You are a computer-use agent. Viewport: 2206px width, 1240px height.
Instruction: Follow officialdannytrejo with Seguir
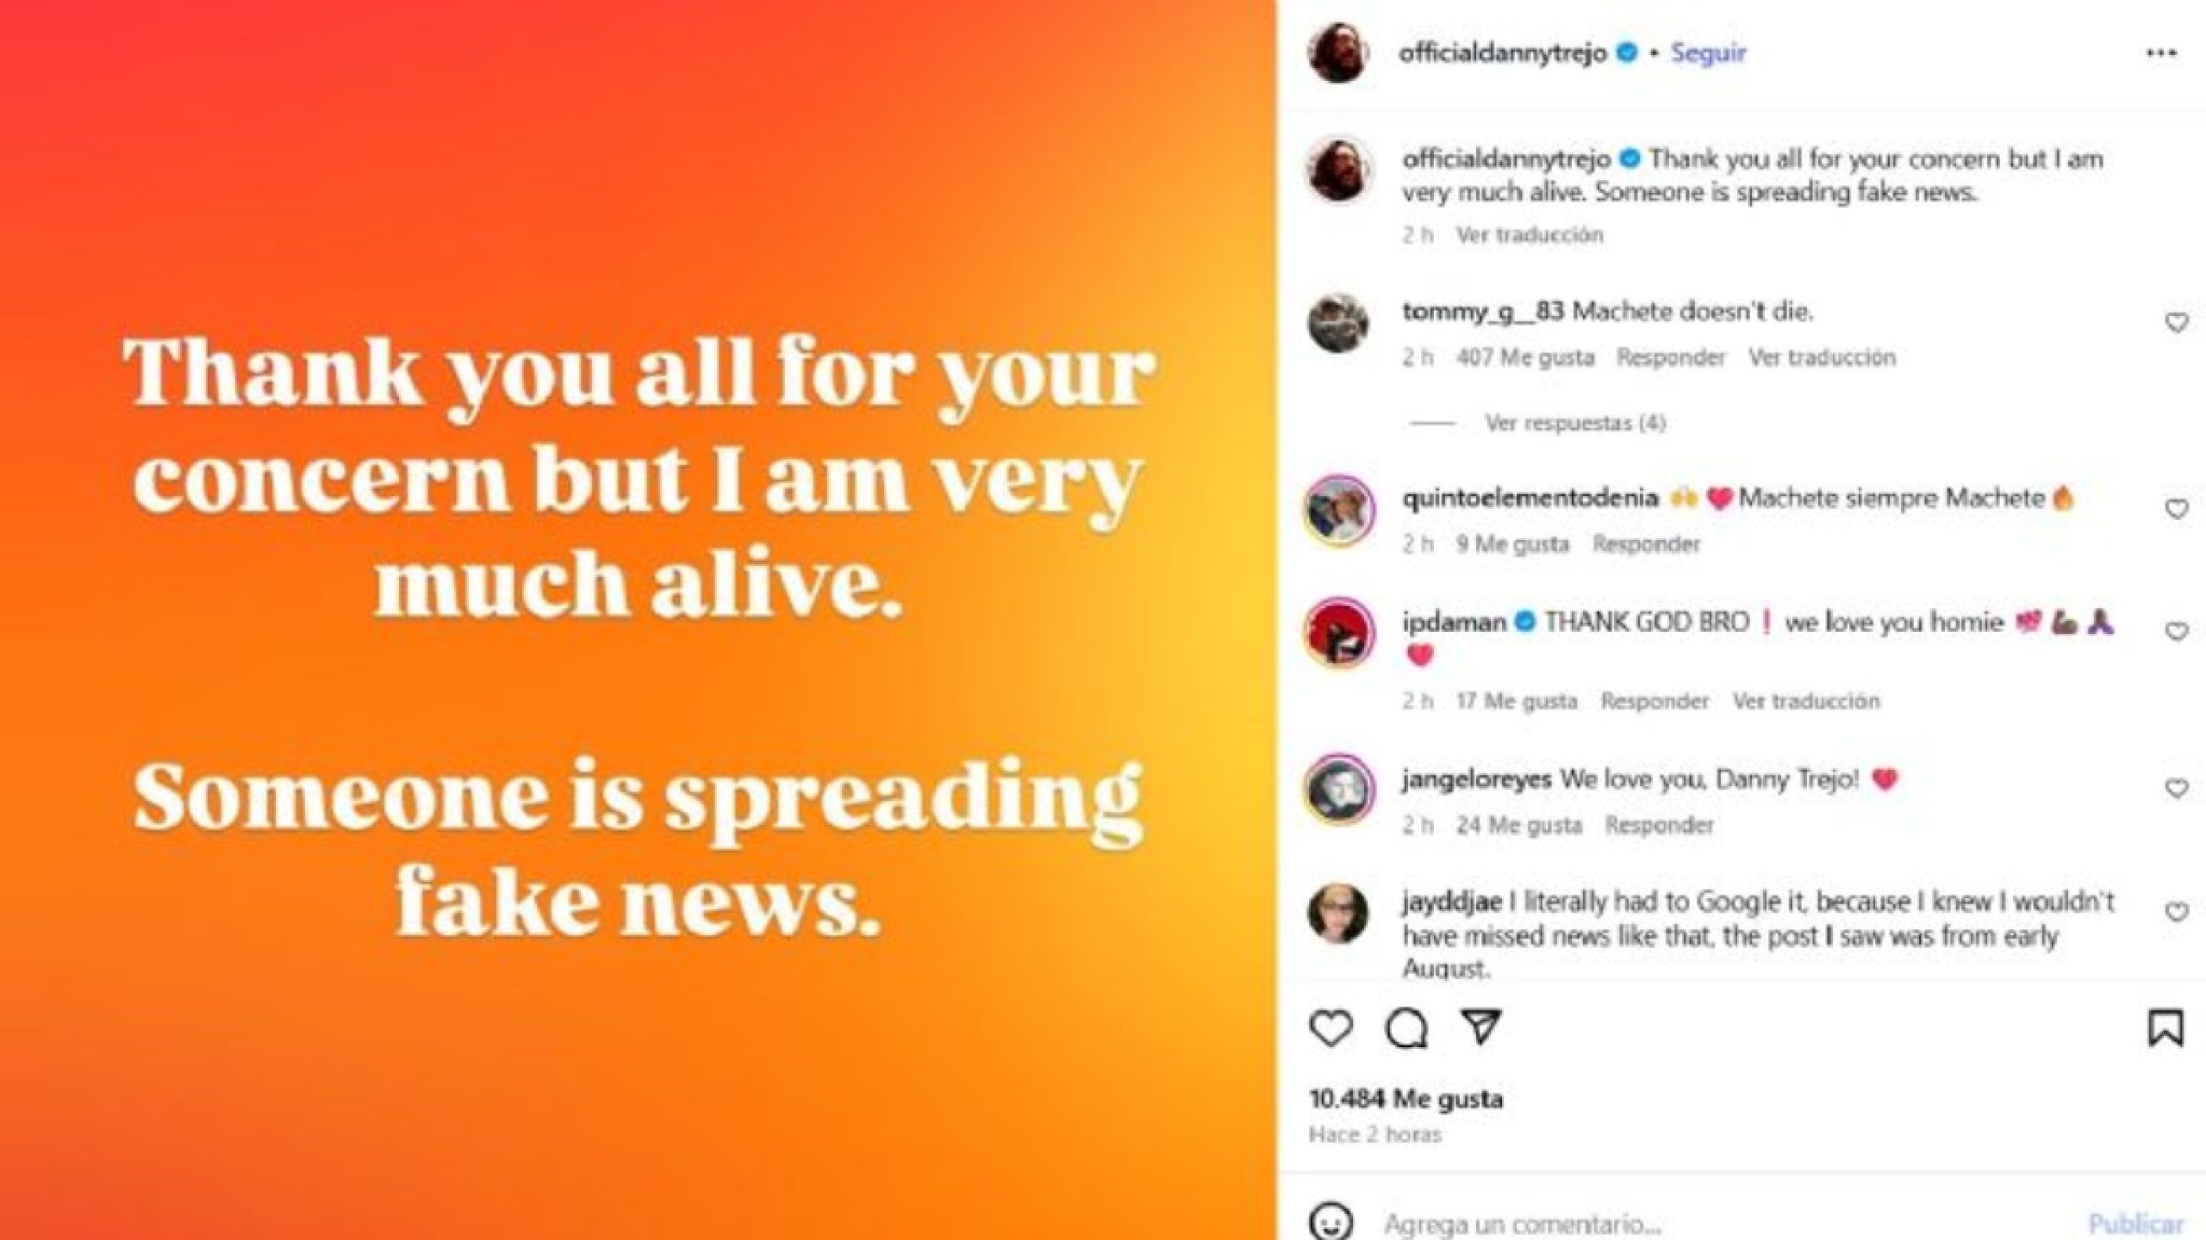[x=1708, y=53]
